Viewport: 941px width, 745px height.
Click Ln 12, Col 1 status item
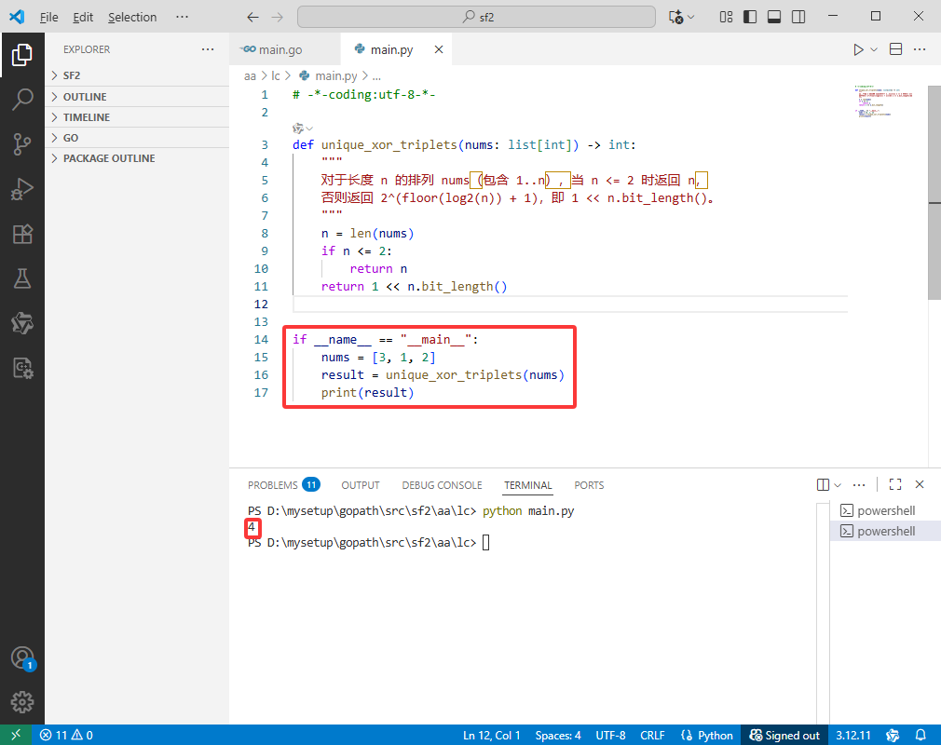pos(491,735)
